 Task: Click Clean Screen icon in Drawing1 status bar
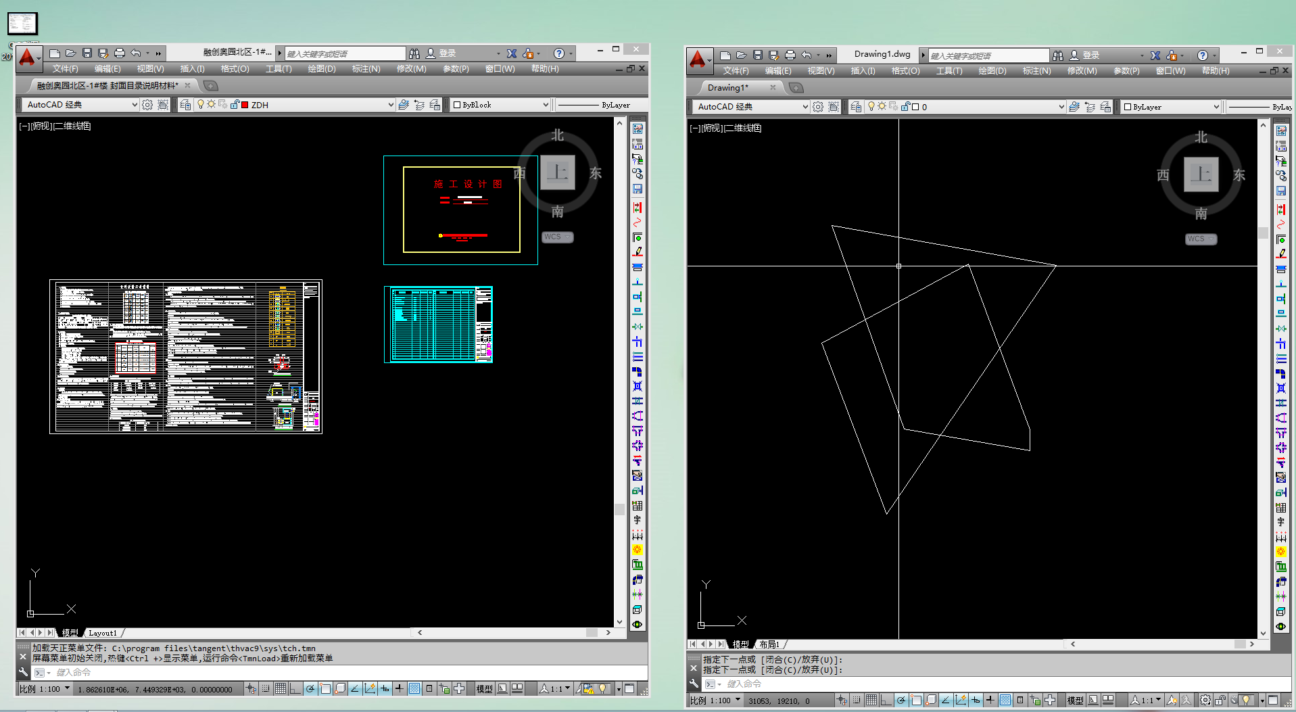[1273, 701]
